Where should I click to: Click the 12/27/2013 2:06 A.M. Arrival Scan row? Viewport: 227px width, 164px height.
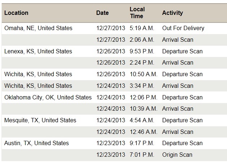tap(114, 40)
